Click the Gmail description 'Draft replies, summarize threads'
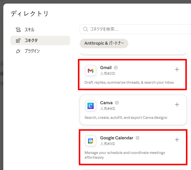Screen dimensions: 191x170 point(129,82)
